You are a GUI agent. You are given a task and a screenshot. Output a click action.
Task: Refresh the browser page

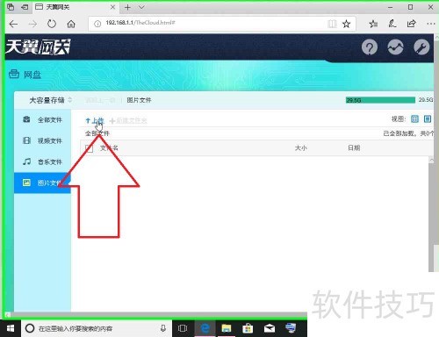pos(52,24)
